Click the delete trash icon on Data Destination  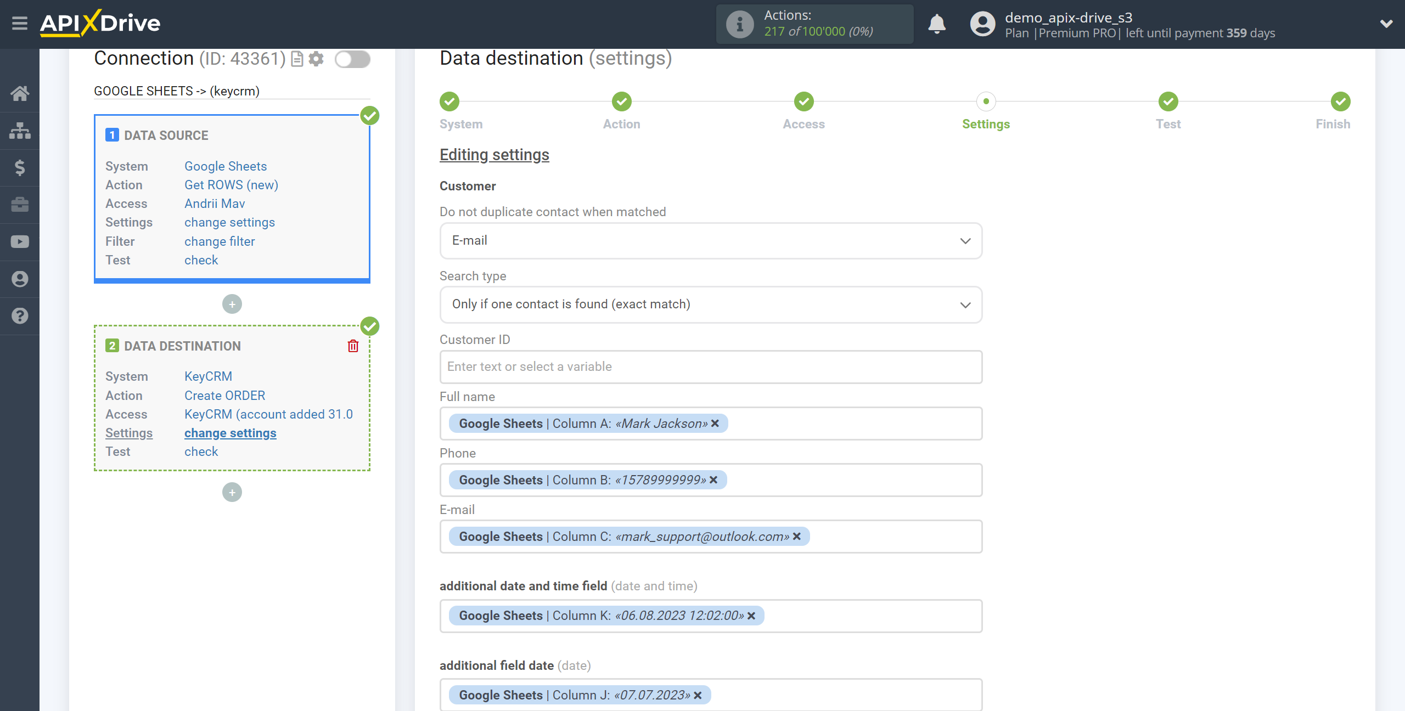354,346
